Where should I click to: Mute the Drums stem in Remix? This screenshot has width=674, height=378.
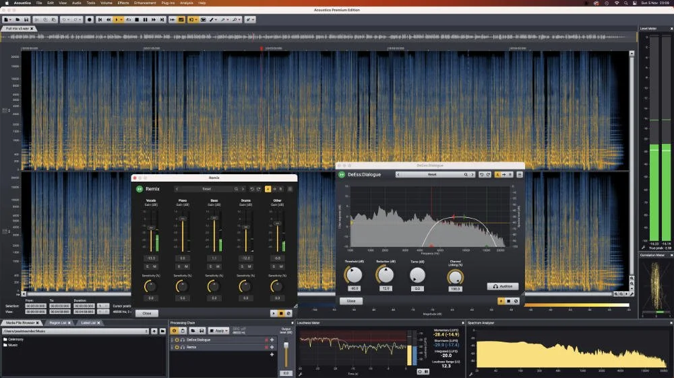pos(249,266)
